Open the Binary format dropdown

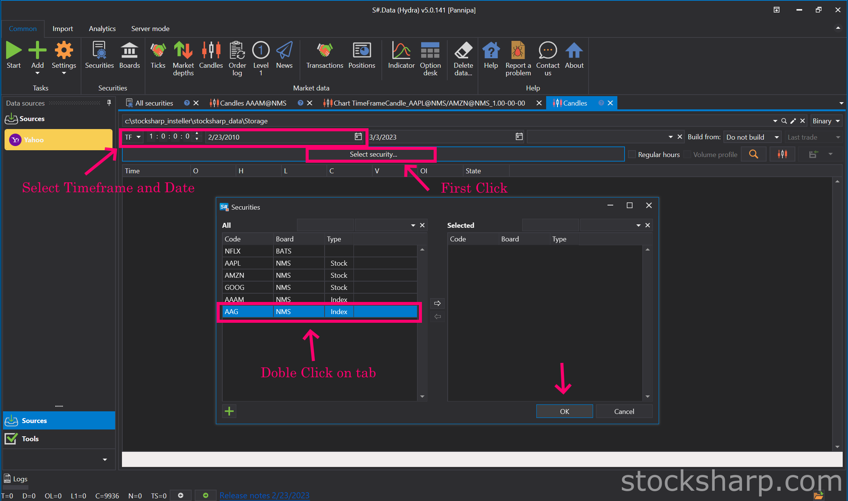[826, 121]
